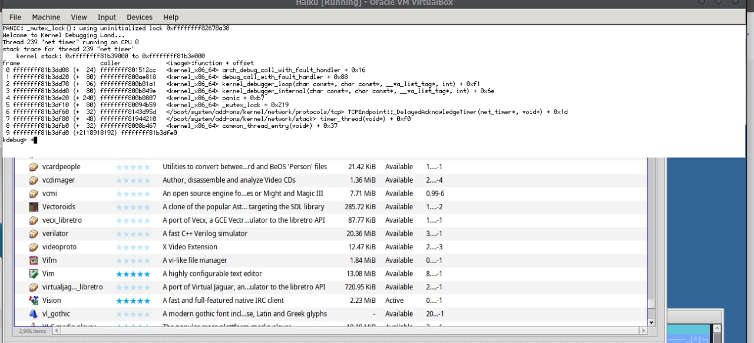Click the PANIC _mutex_lock message line
Viewport: 754px width, 343px height.
(x=116, y=28)
